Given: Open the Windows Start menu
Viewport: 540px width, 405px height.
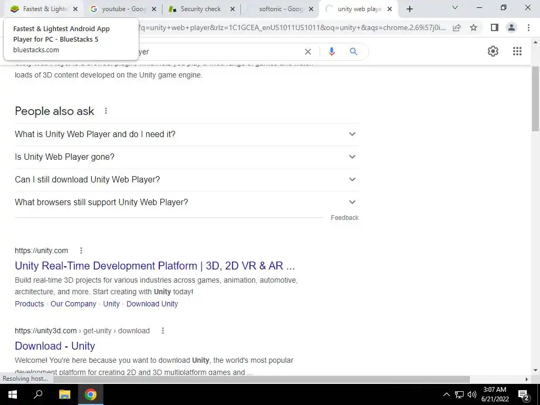Looking at the screenshot, I should pyautogui.click(x=13, y=394).
